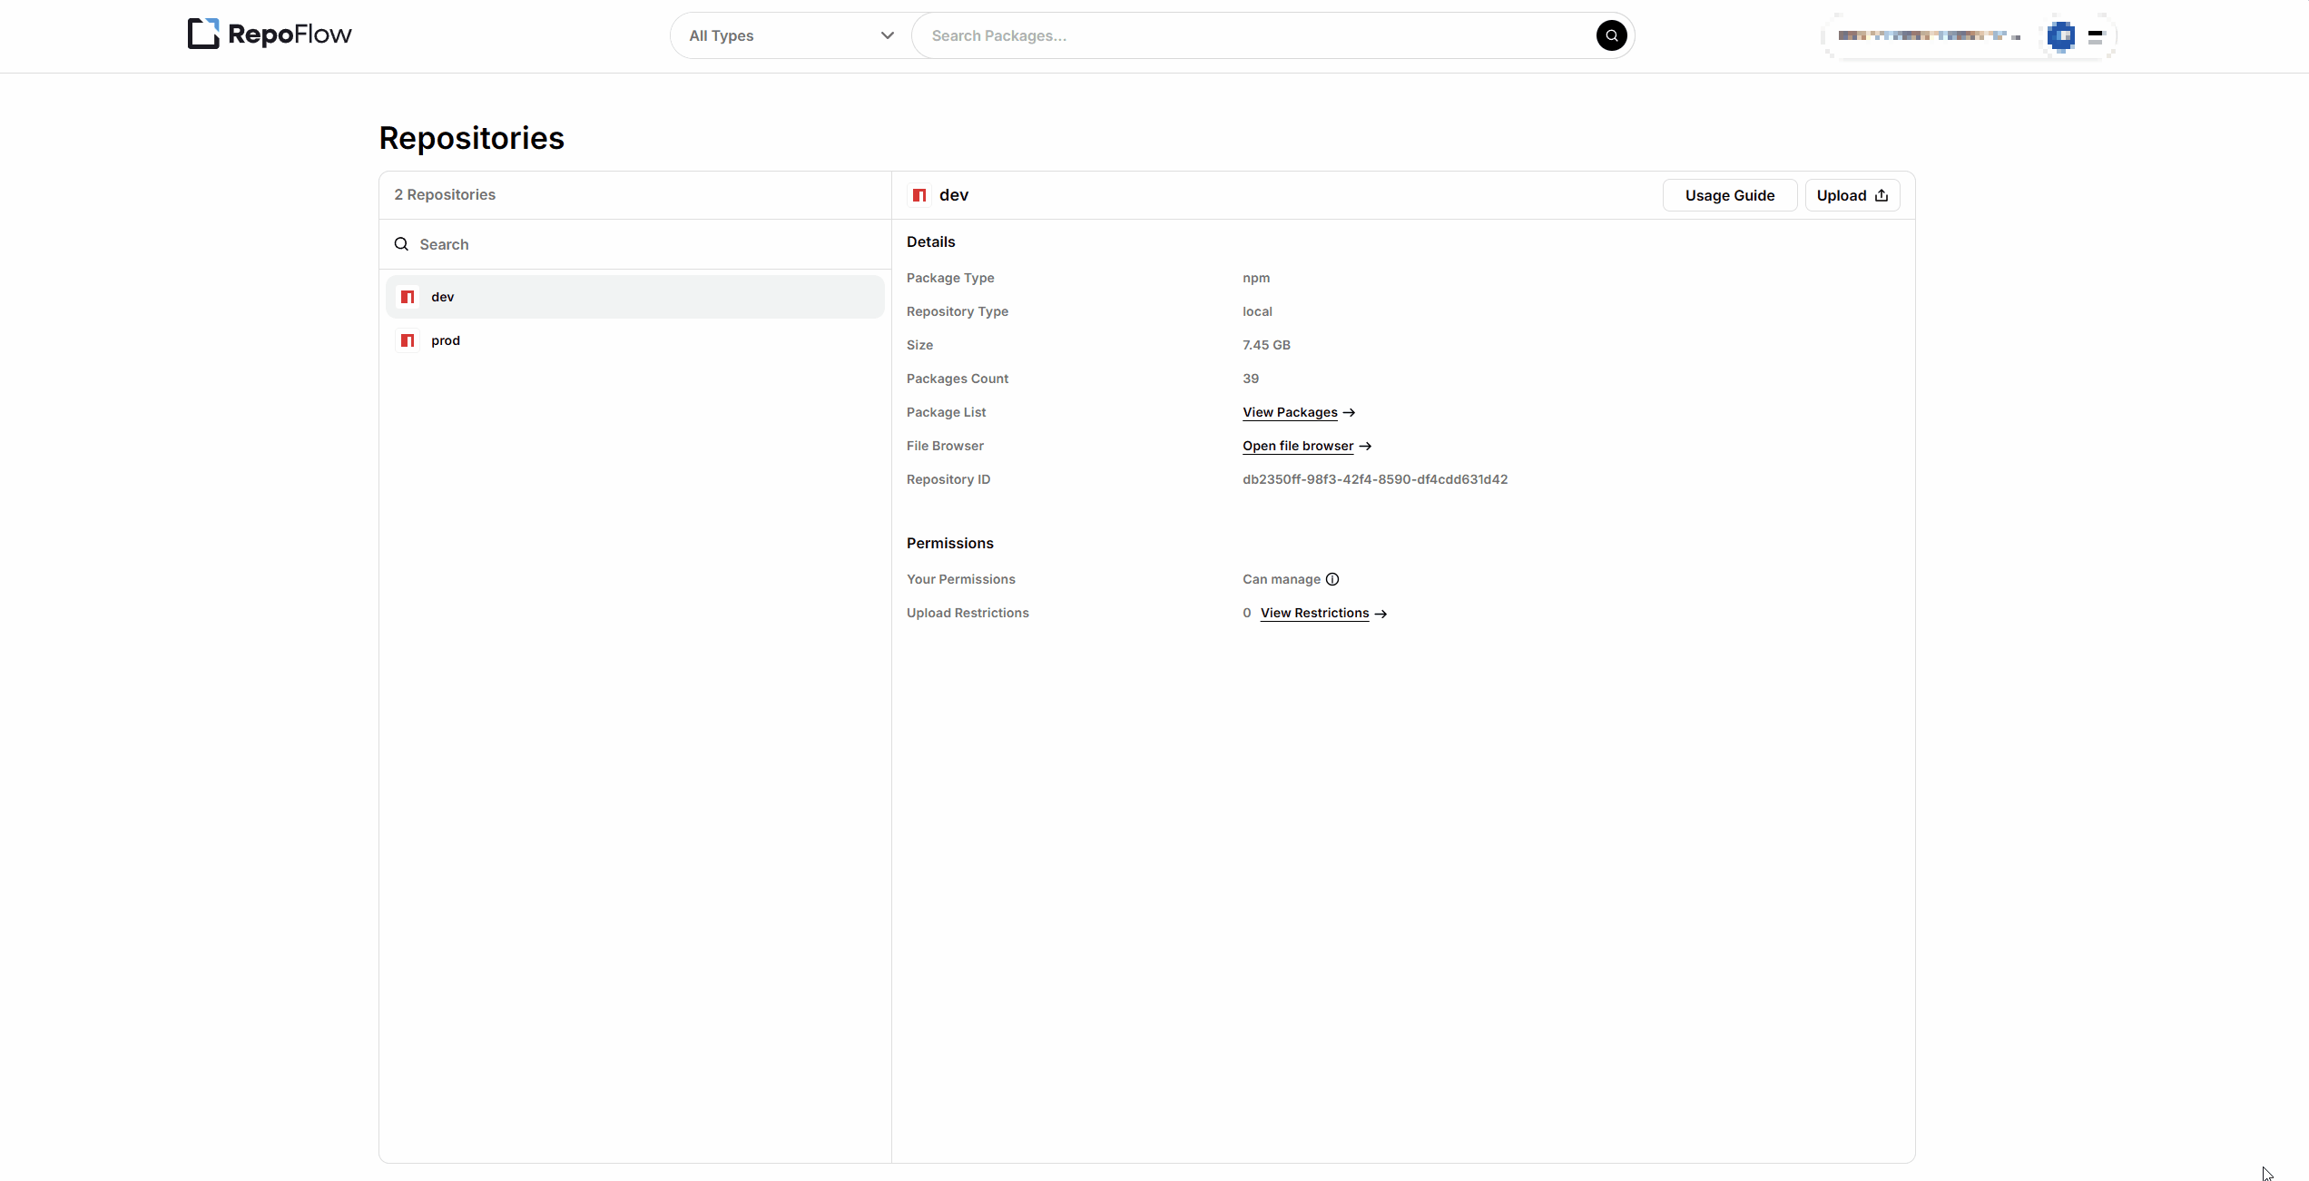
Task: Click the blurred account name
Action: coord(1929,36)
